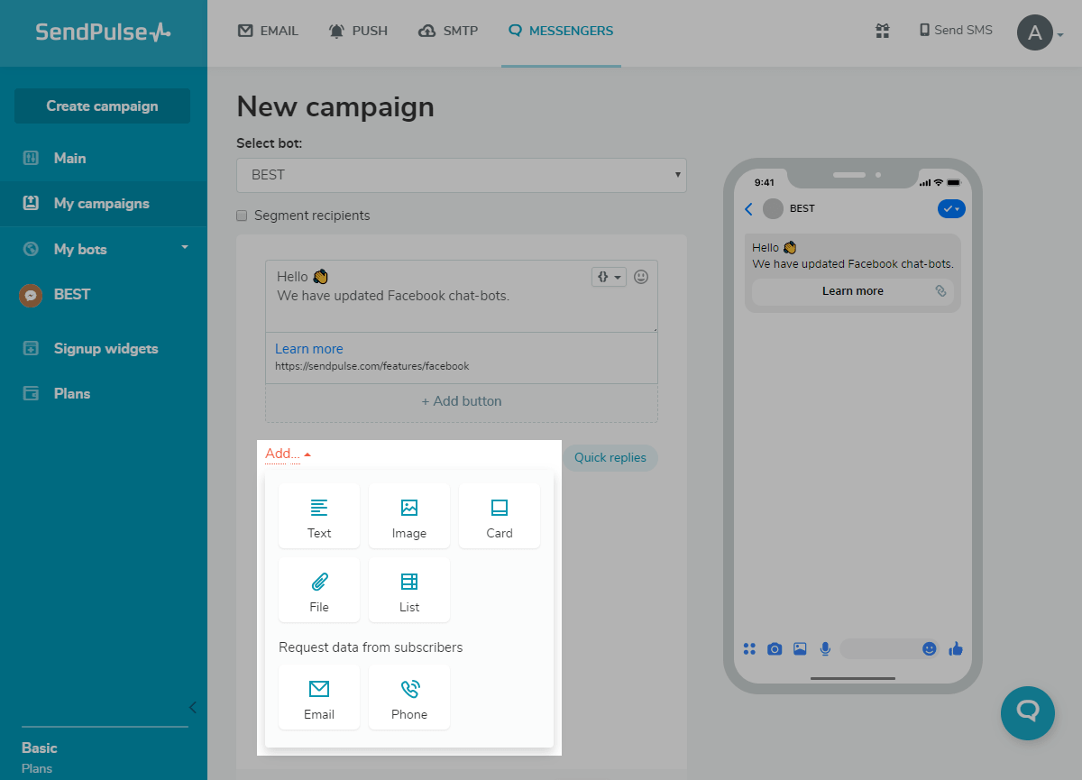This screenshot has width=1082, height=780.
Task: Tap Learn more in phone preview
Action: coord(853,291)
